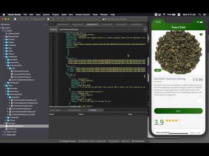The height and width of the screenshot is (156, 209).
Task: Click the Wi-Fi icon in the menu bar
Action: pos(164,15)
